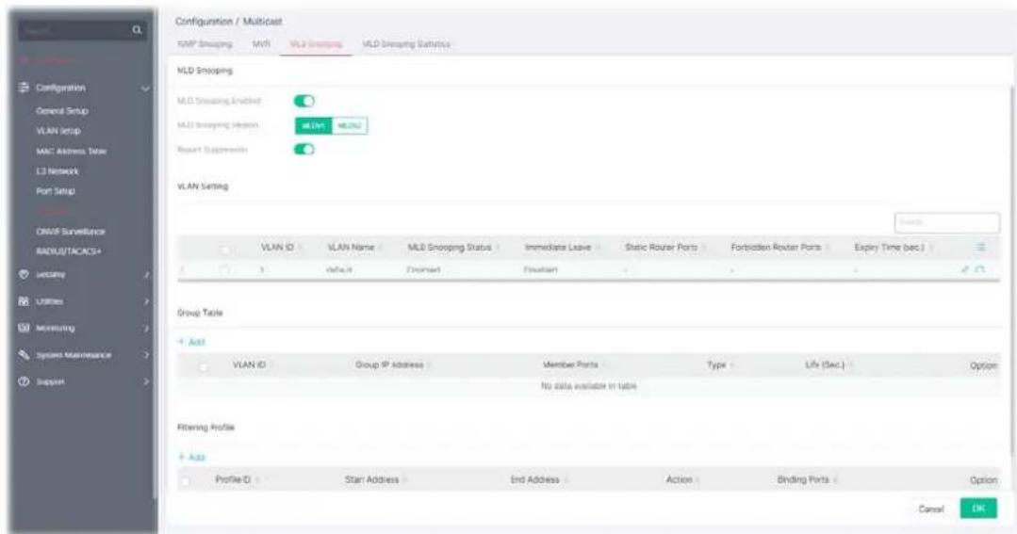
Task: Click the page vertical scrollbar
Action: (1013, 272)
